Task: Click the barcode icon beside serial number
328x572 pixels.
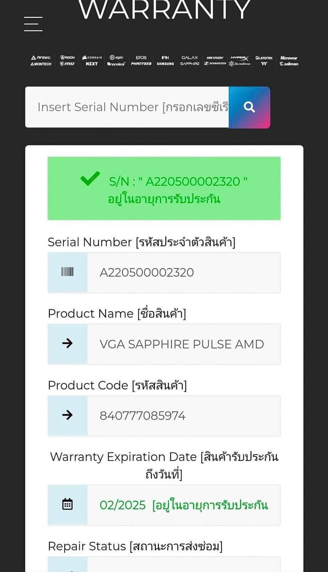Action: [67, 272]
